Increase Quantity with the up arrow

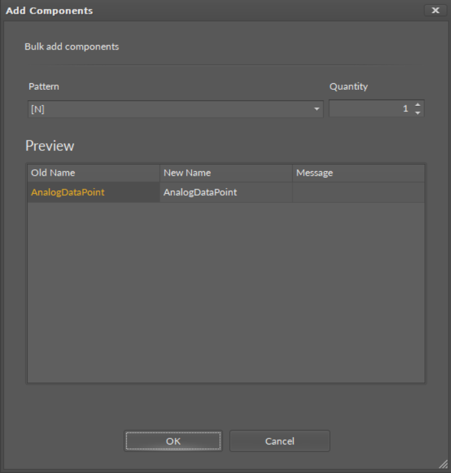(418, 105)
